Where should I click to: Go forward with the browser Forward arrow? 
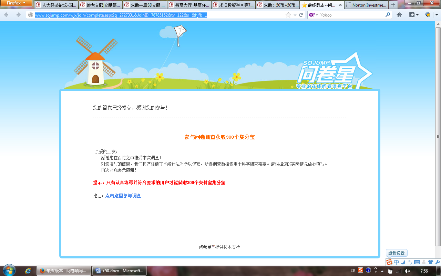pyautogui.click(x=19, y=15)
